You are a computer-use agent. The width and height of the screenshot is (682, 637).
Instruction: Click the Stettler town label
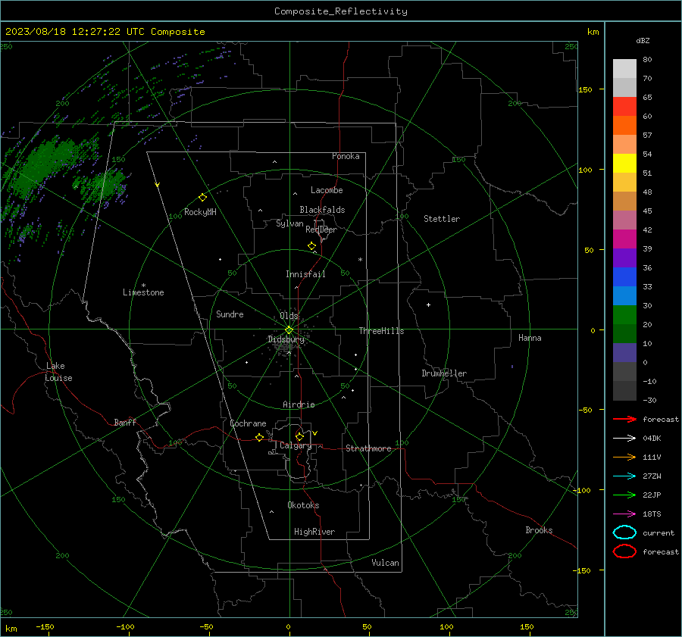coord(442,219)
